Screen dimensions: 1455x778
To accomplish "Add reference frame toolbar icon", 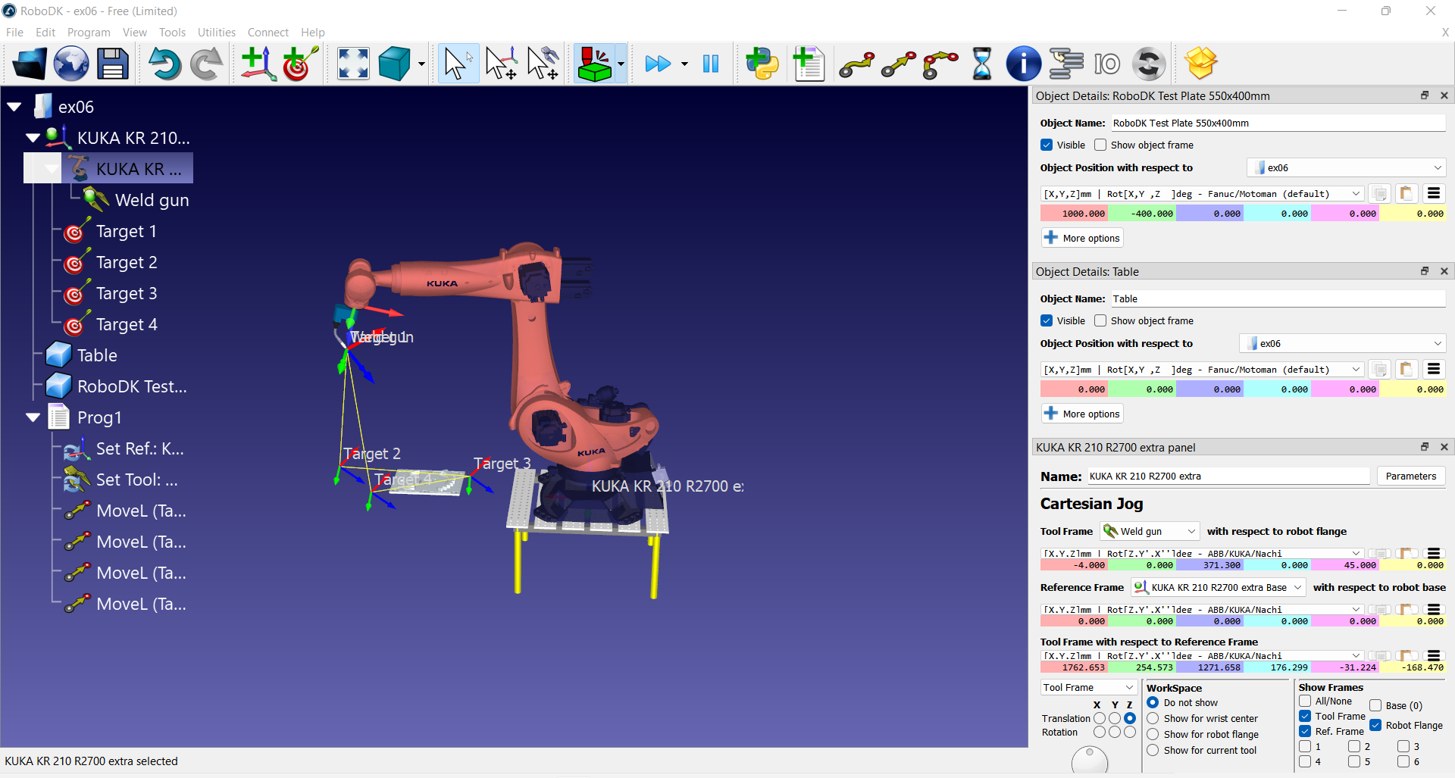I will click(x=258, y=64).
